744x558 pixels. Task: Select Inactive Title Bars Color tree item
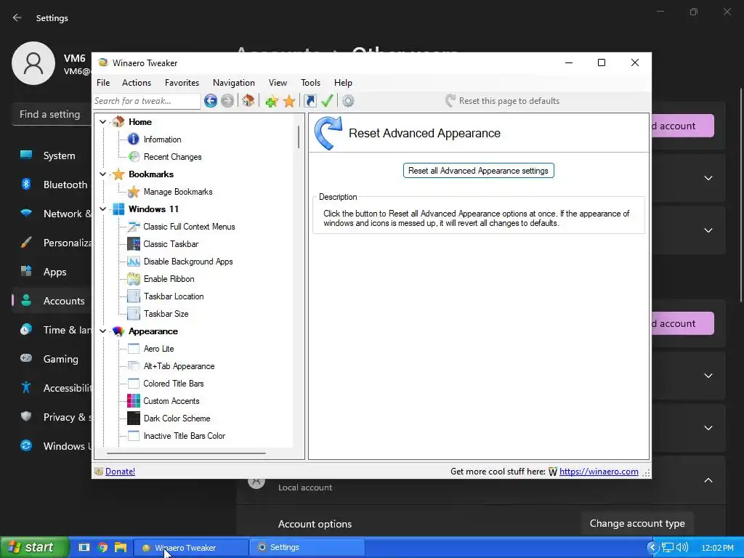tap(184, 436)
